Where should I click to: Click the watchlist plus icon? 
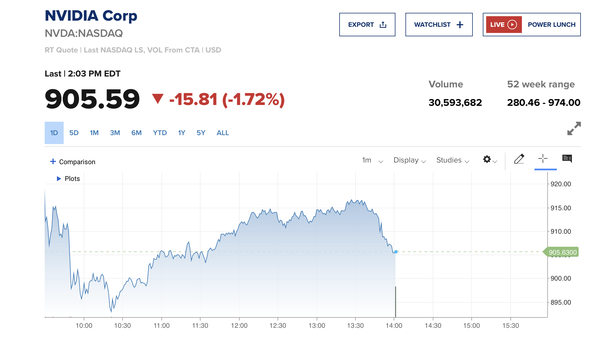[x=460, y=25]
